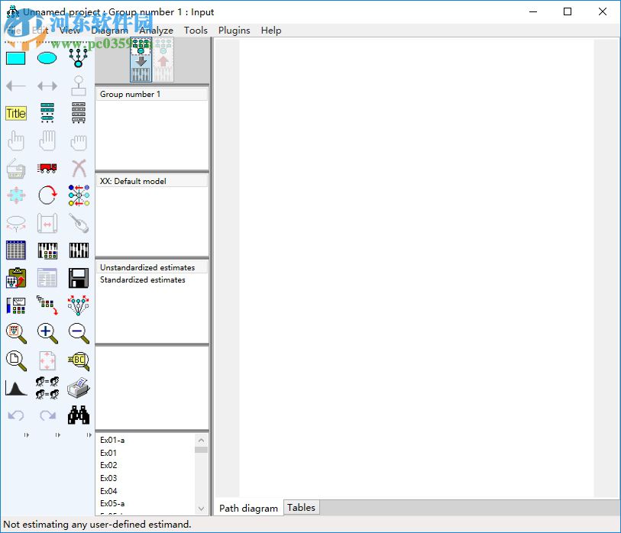Click the zoom out minus magnifier tool
621x533 pixels.
coord(79,333)
